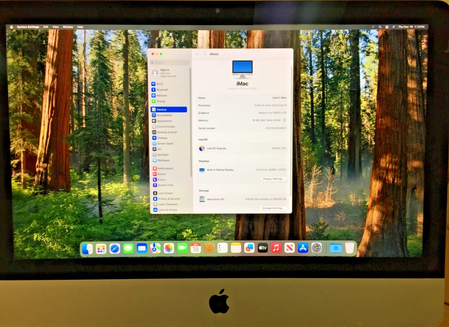Click the Storage Settings button
Image resolution: width=449 pixels, height=327 pixels.
[274, 207]
